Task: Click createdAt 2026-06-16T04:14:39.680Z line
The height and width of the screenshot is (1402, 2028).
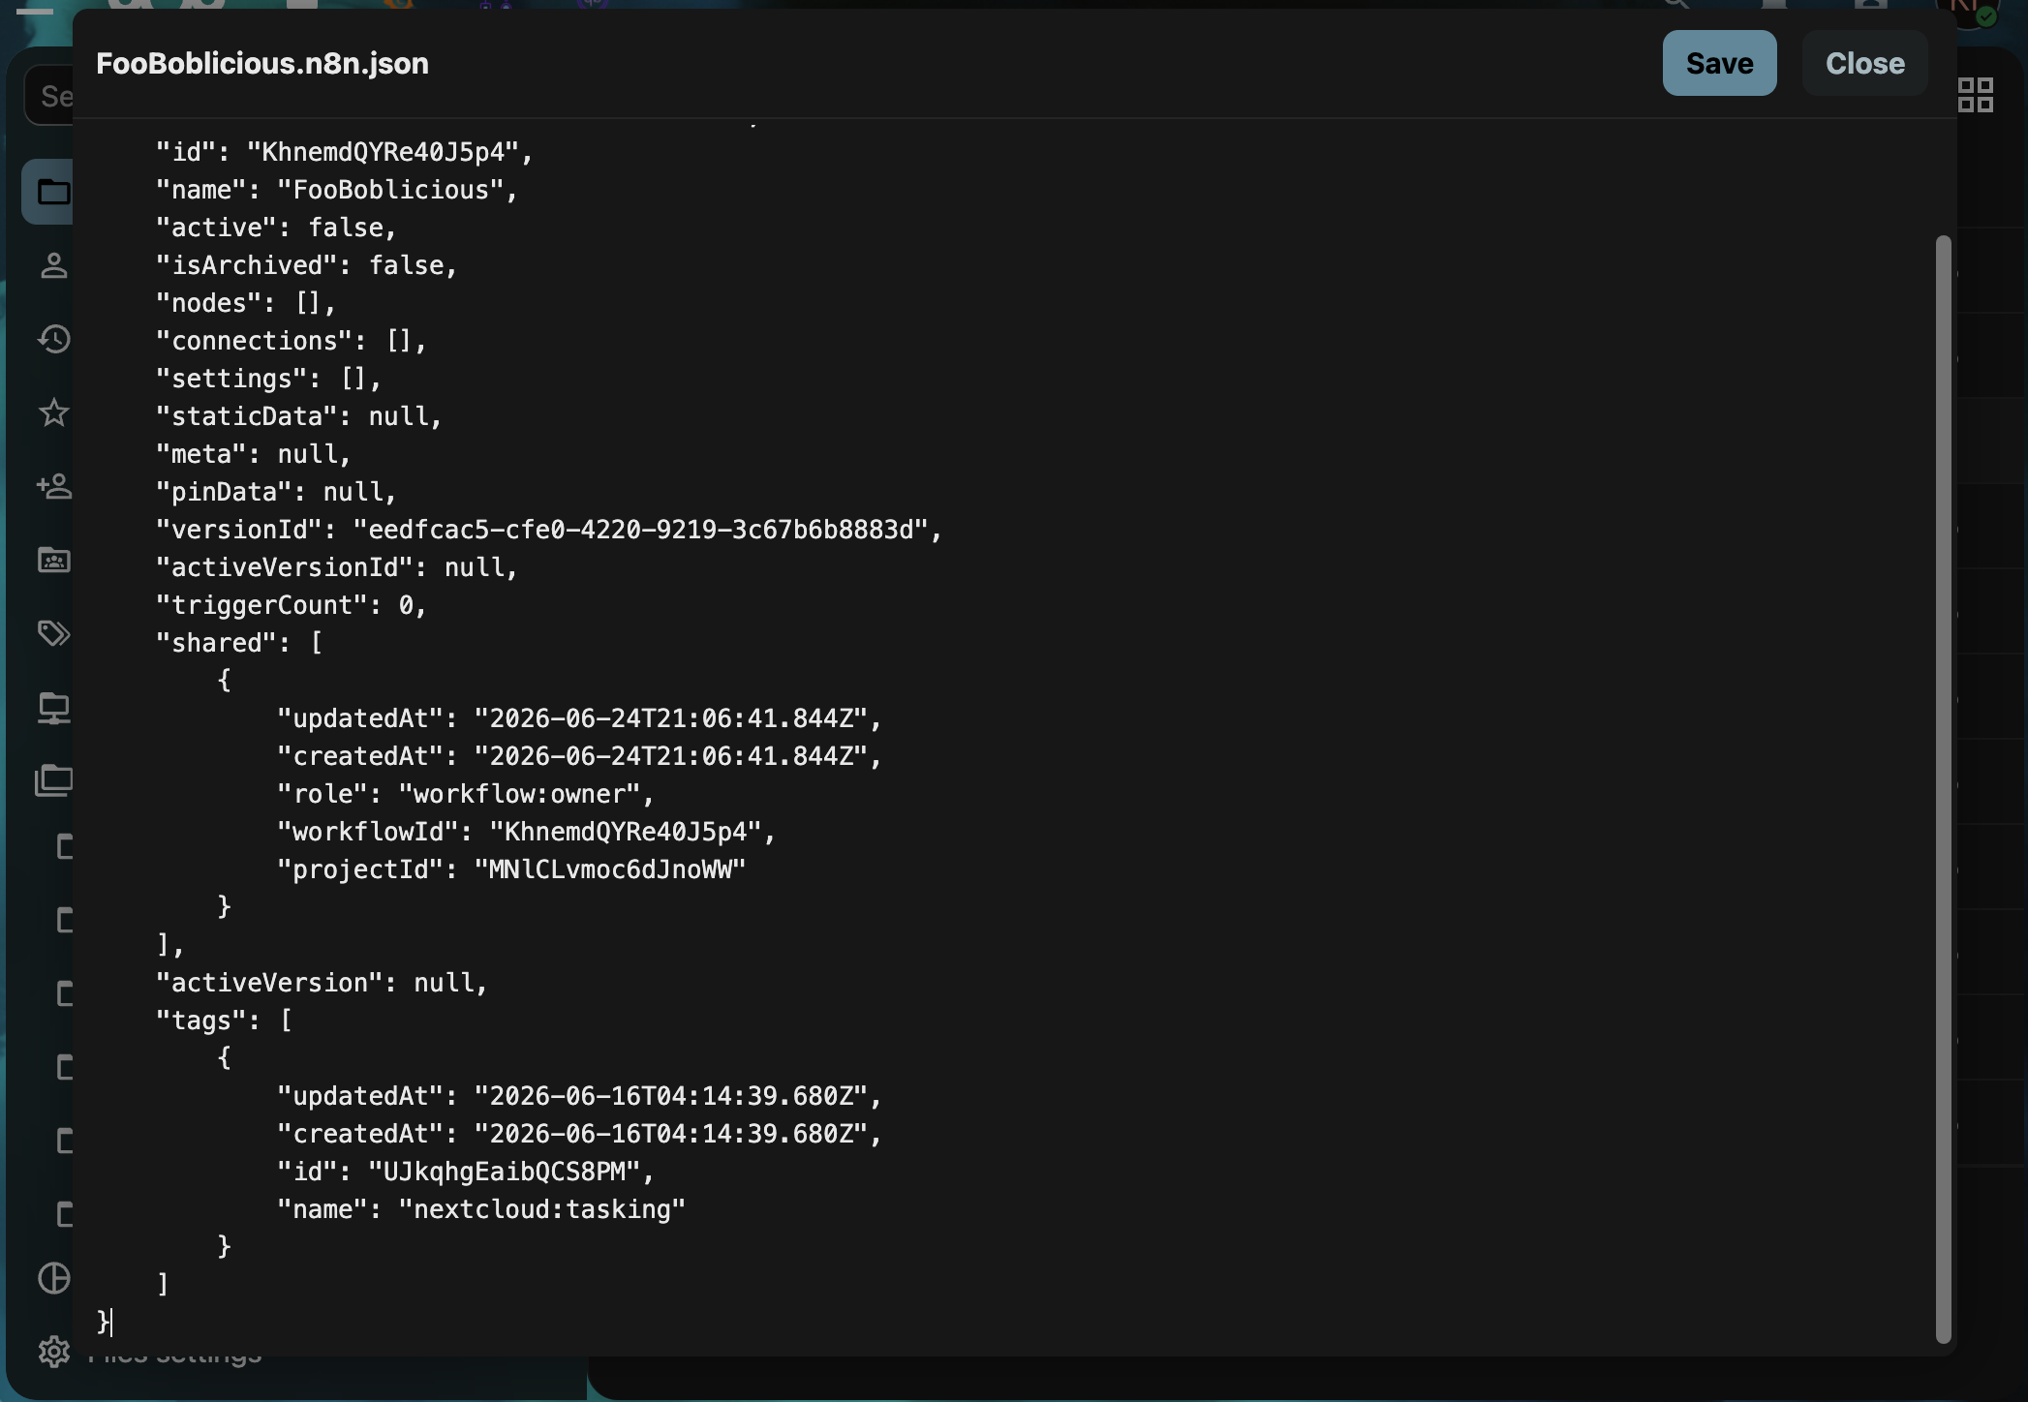Action: coord(579,1134)
